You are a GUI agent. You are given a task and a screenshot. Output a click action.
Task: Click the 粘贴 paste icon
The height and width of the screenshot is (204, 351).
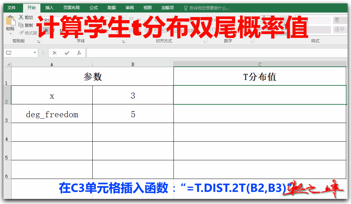(x=10, y=21)
